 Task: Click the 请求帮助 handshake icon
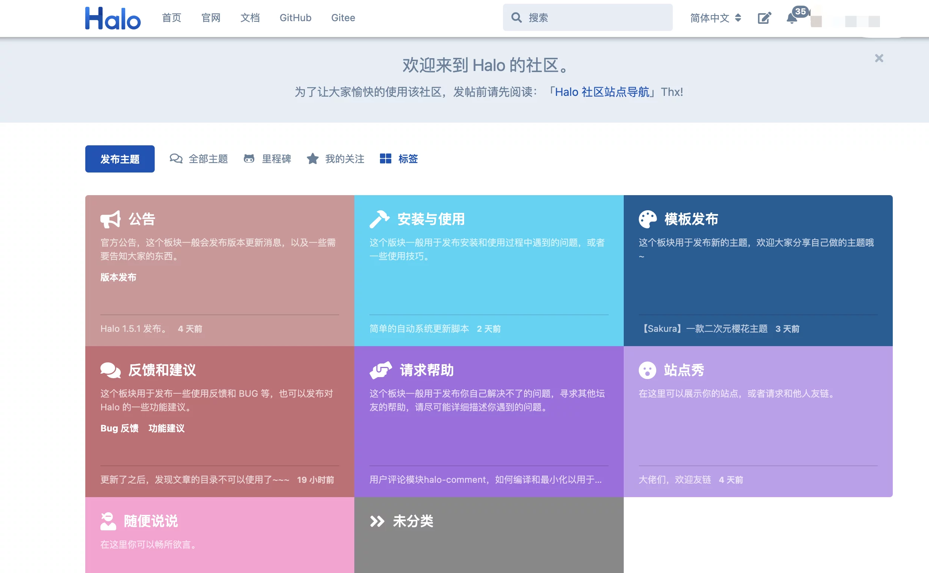(x=381, y=370)
